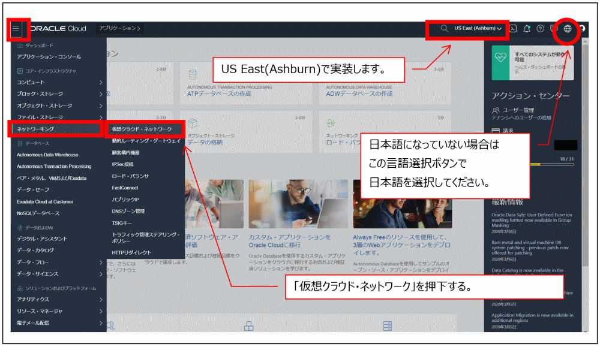Click the green system health heart icon
This screenshot has width=600, height=347.
click(500, 58)
